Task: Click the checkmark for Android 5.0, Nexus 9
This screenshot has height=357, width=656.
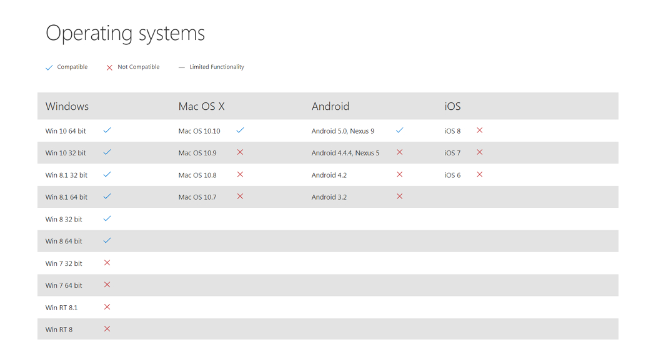Action: (x=400, y=130)
